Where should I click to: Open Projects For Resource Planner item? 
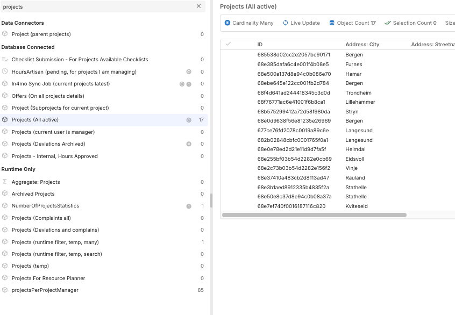[48, 278]
